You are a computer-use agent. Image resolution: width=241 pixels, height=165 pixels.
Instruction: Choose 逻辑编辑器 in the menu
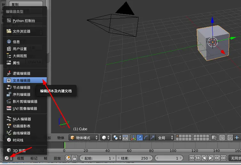(25, 73)
